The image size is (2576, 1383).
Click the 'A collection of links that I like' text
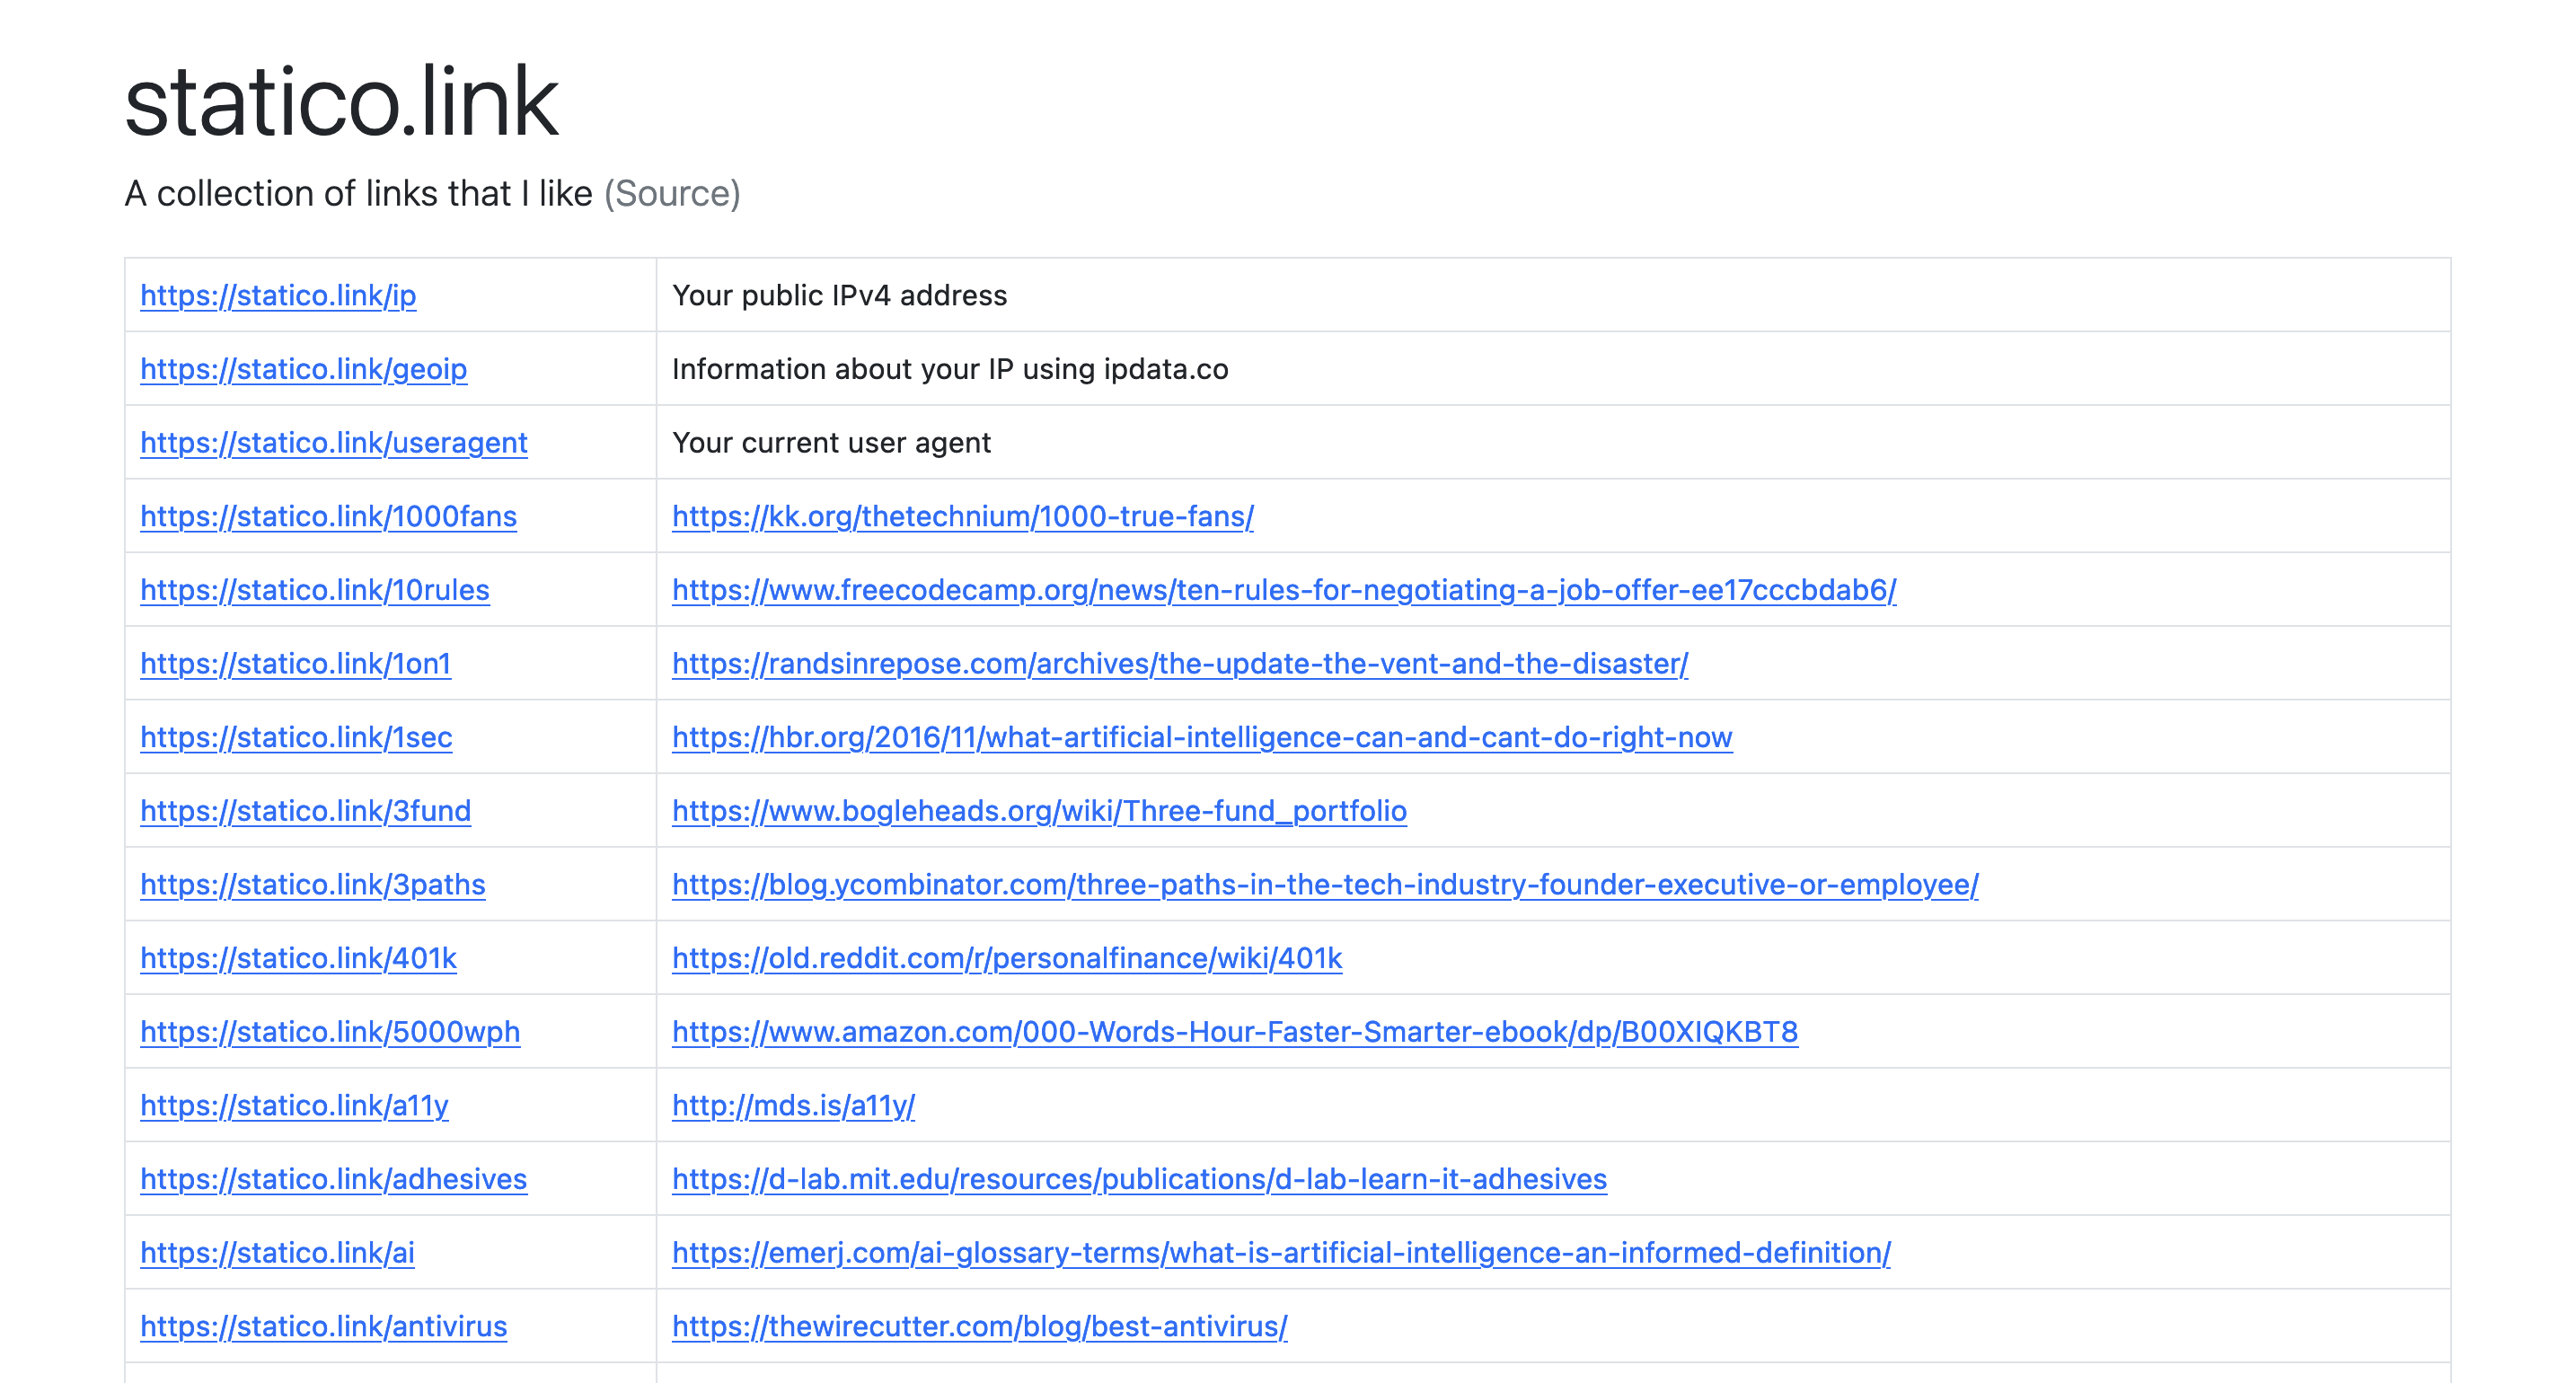coord(358,193)
